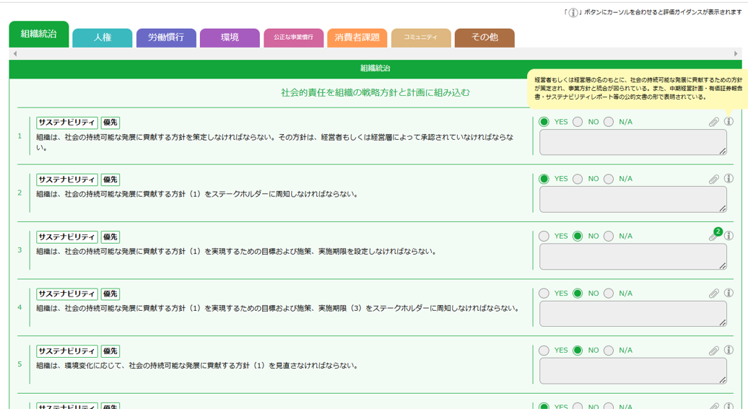The width and height of the screenshot is (748, 409).
Task: Click comment box for question 4
Action: [633, 314]
